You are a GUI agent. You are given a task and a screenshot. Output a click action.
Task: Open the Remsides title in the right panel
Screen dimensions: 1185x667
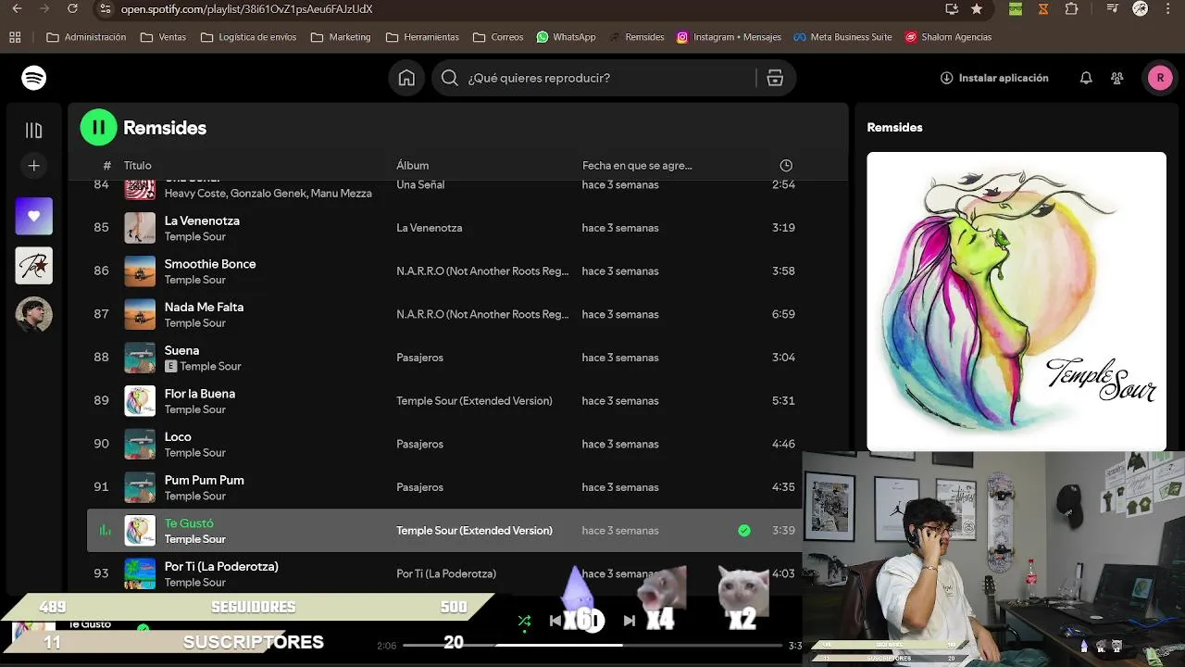tap(894, 128)
